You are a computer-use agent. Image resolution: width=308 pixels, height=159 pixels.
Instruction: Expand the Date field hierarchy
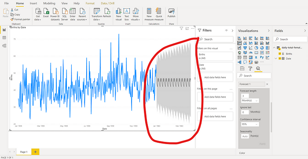(276, 58)
